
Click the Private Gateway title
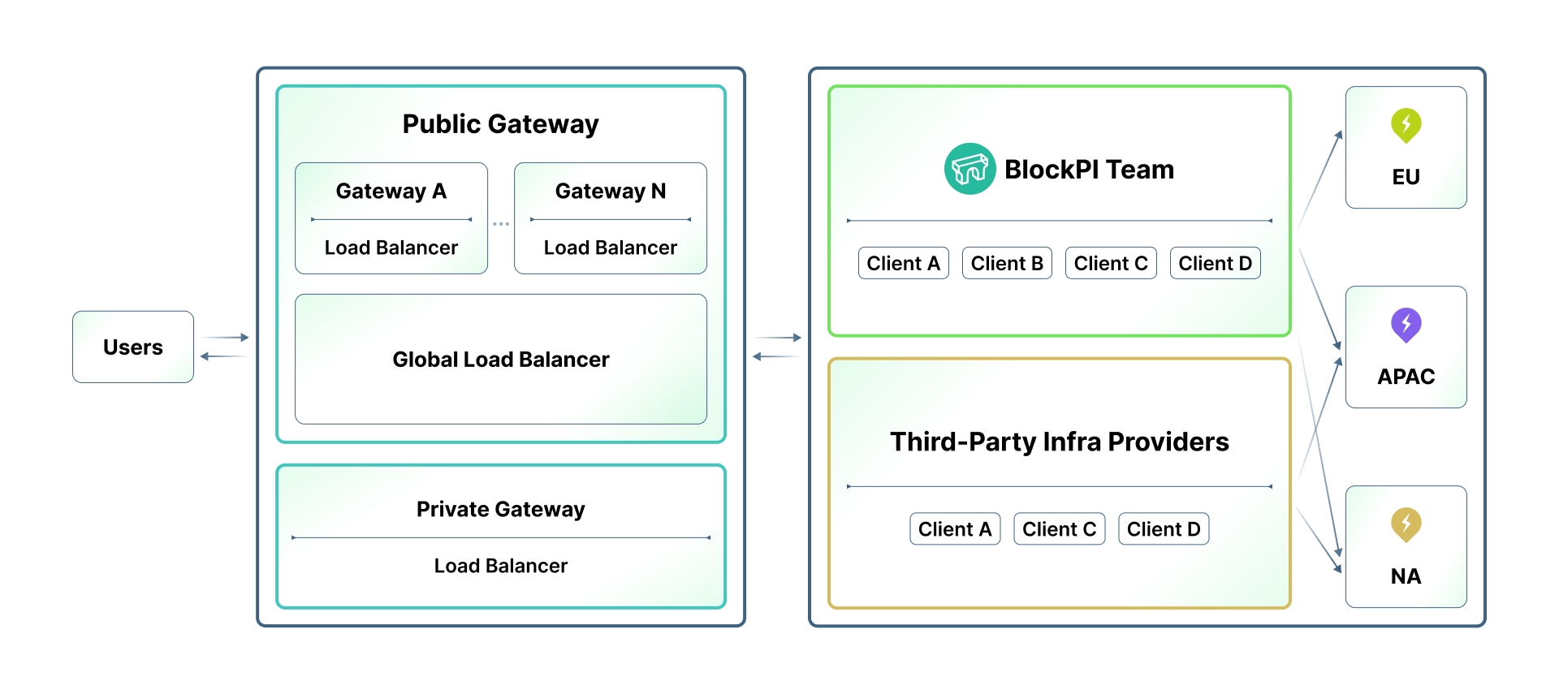pyautogui.click(x=500, y=509)
